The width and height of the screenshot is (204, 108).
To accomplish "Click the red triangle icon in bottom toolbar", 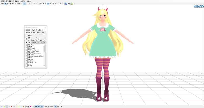I will pos(11,107).
